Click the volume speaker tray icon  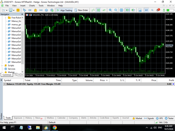click(x=155, y=128)
